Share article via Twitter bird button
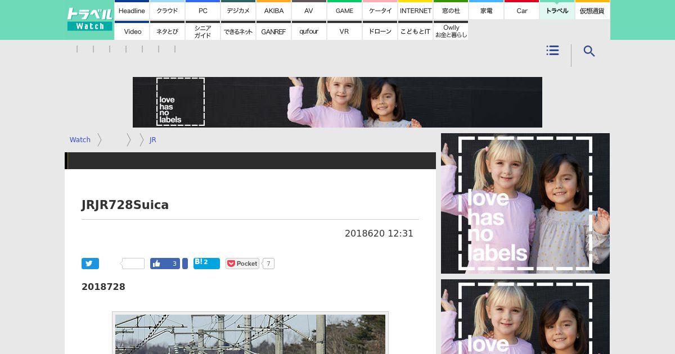675x354 pixels. 90,264
